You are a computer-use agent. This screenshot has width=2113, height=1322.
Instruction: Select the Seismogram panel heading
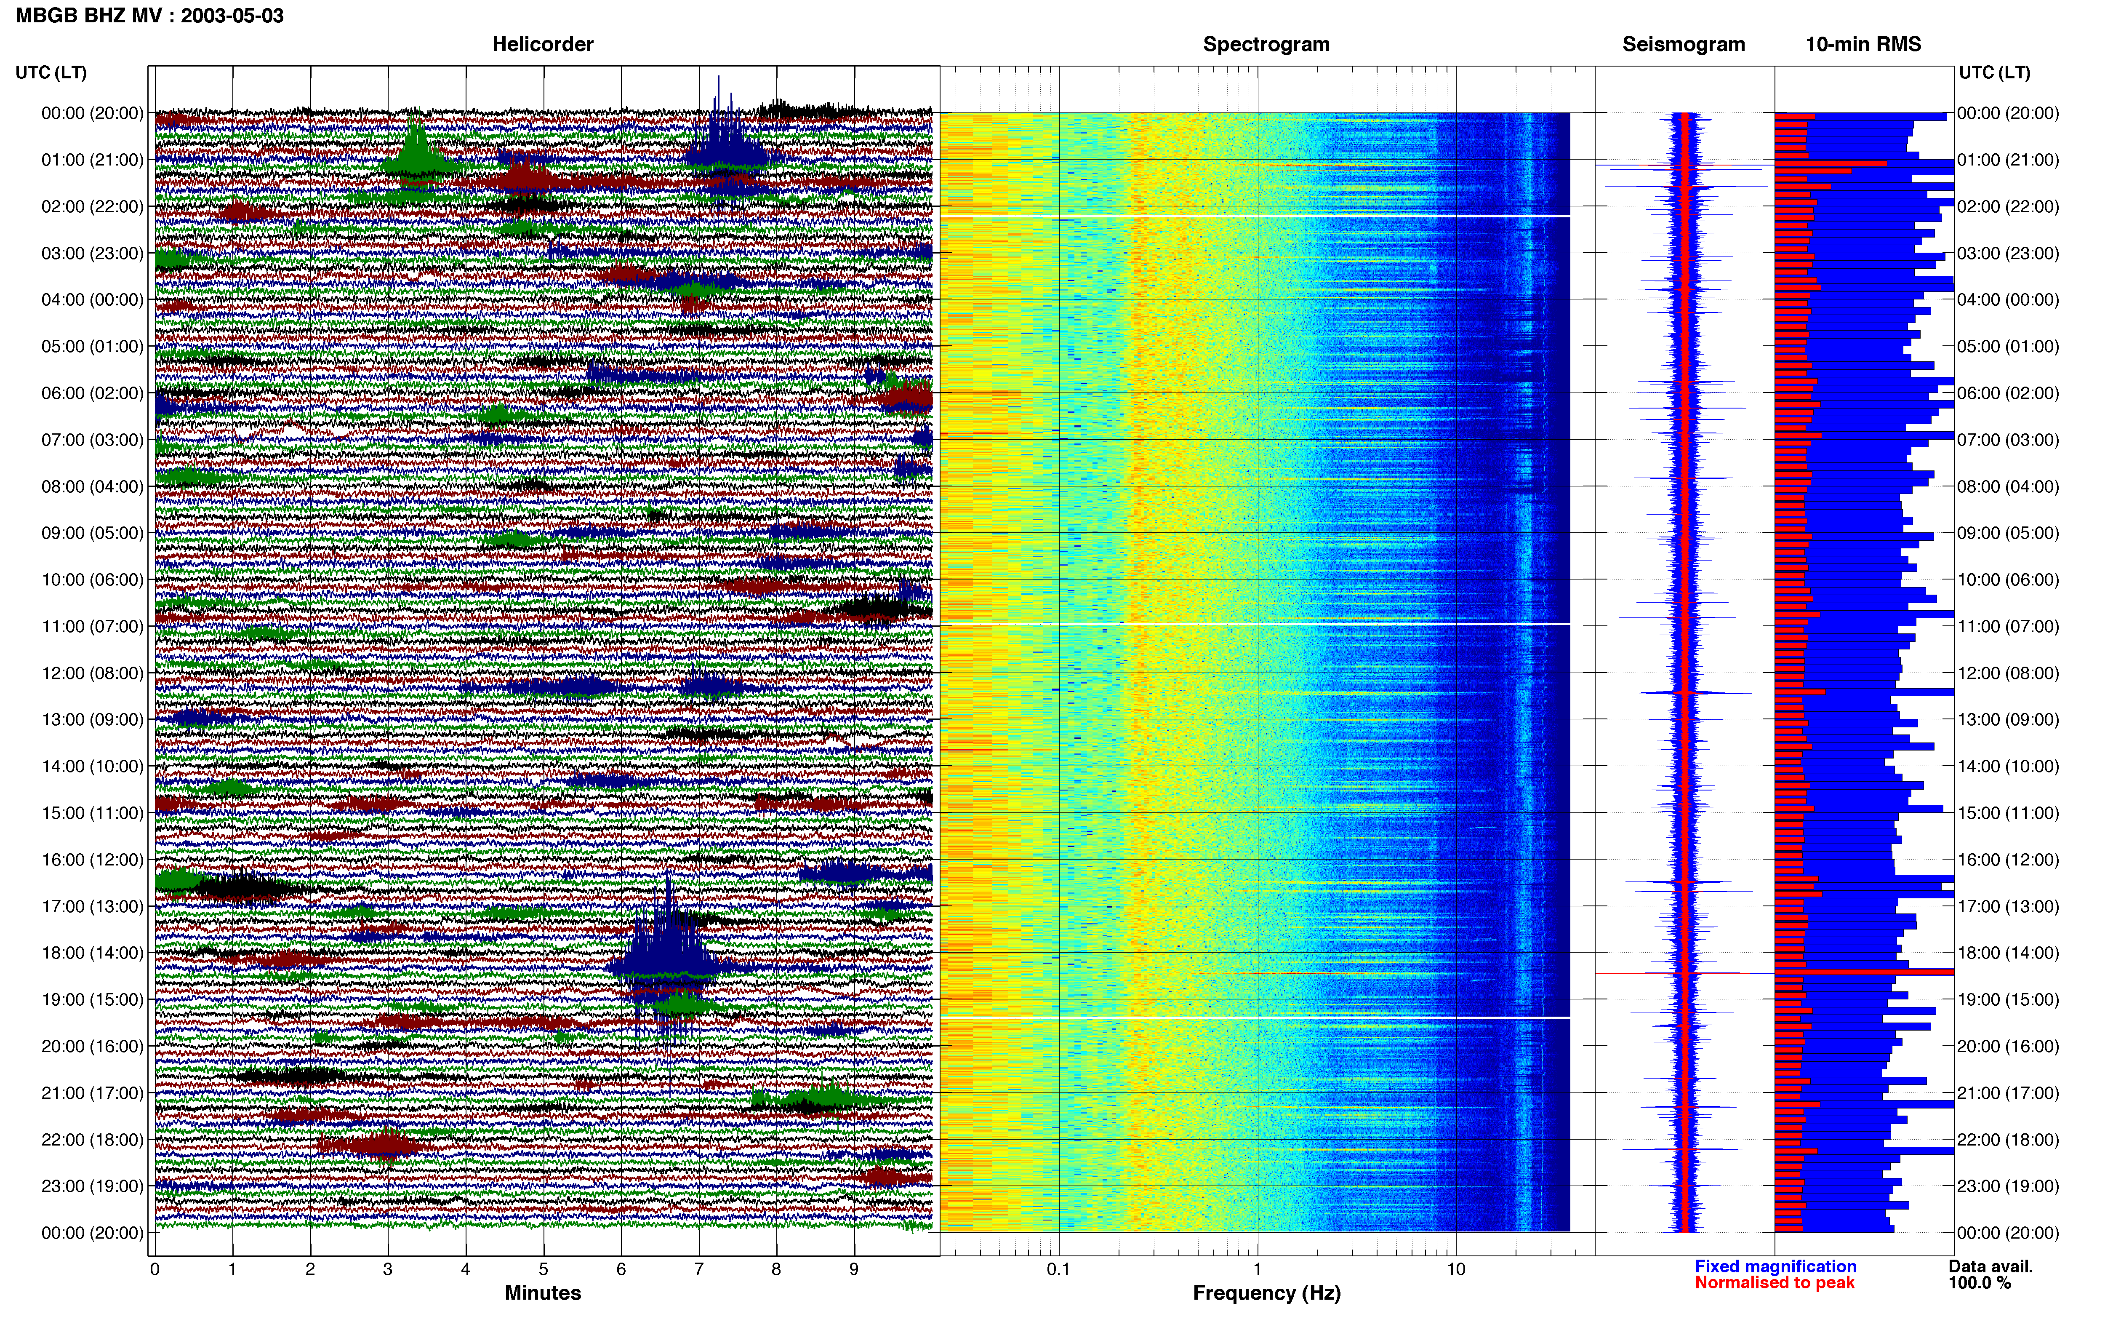click(1683, 45)
